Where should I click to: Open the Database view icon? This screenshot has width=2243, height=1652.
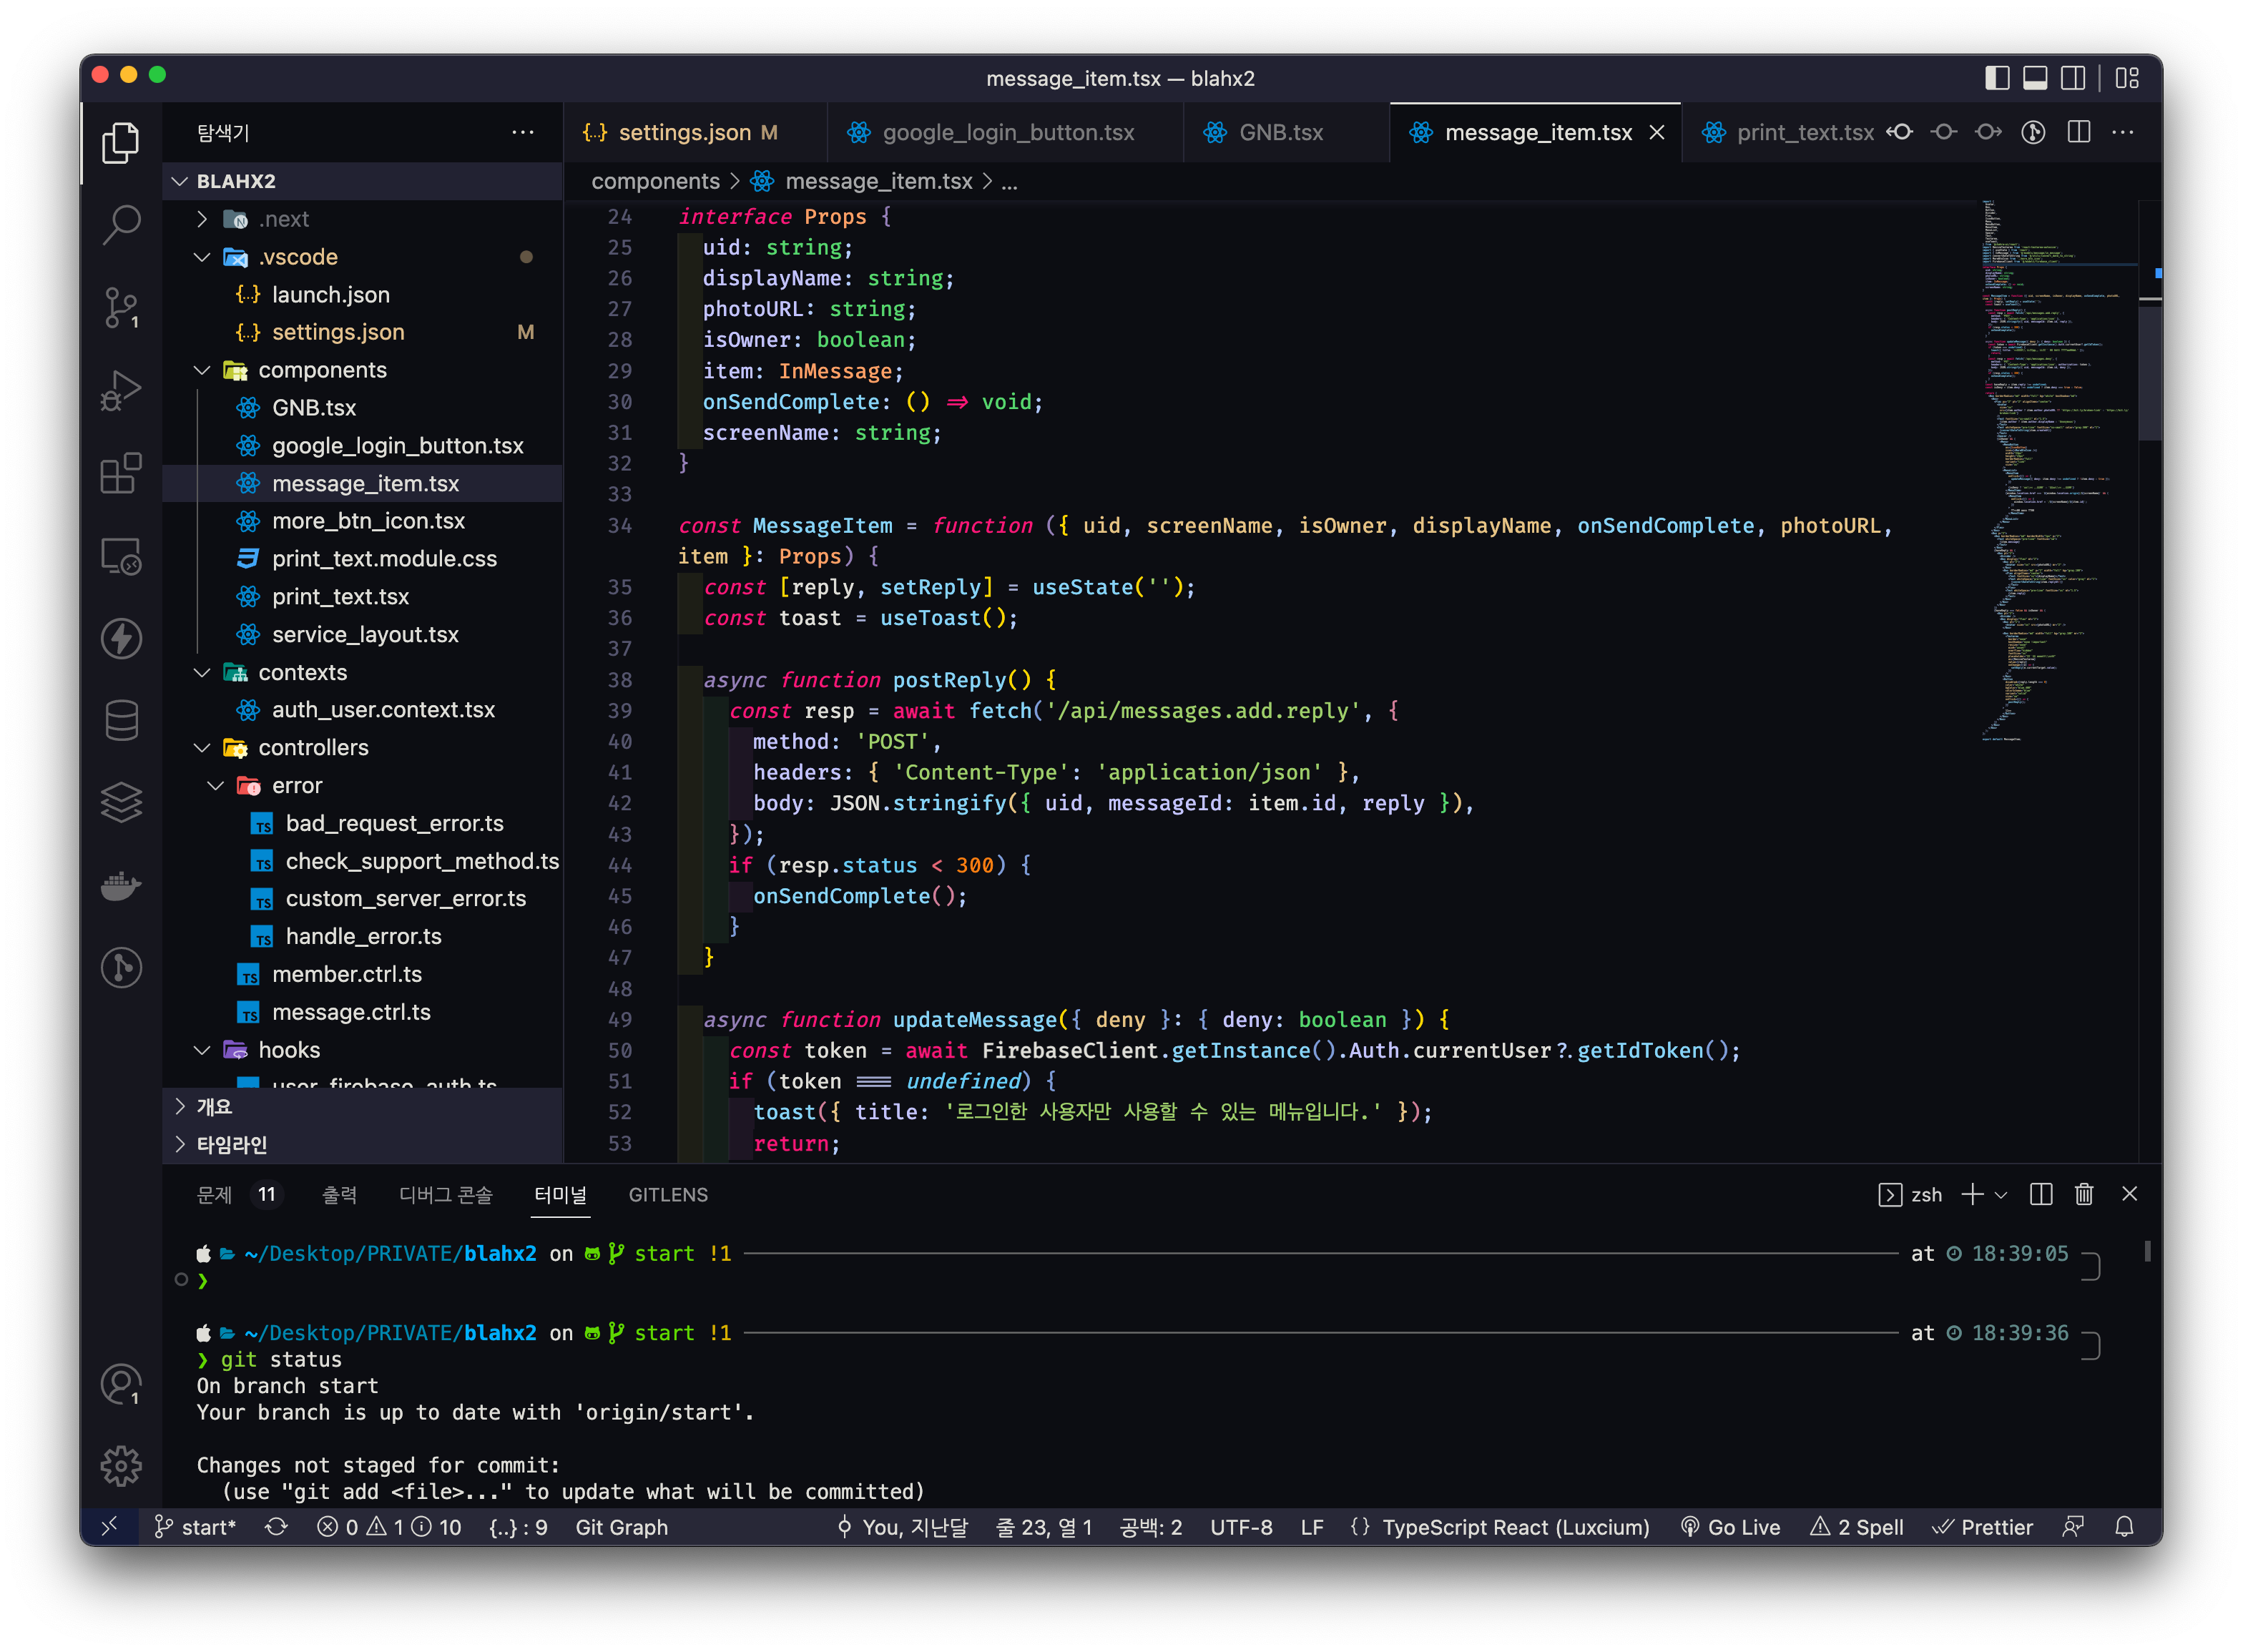121,720
